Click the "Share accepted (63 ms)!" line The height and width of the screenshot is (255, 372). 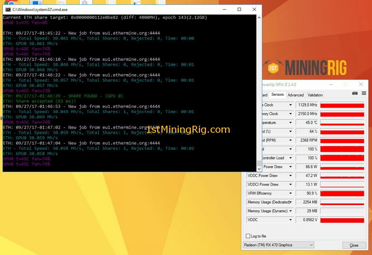(x=39, y=101)
